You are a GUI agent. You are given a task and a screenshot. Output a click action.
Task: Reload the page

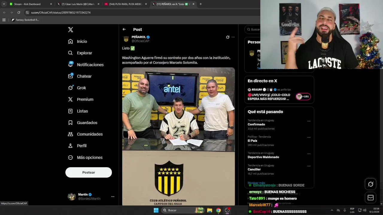(19, 13)
